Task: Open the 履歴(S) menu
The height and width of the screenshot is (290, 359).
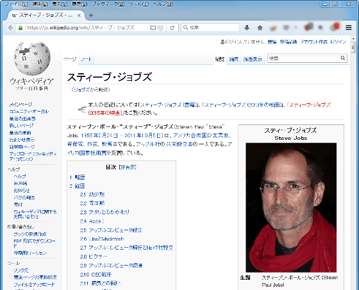Action: [x=79, y=4]
